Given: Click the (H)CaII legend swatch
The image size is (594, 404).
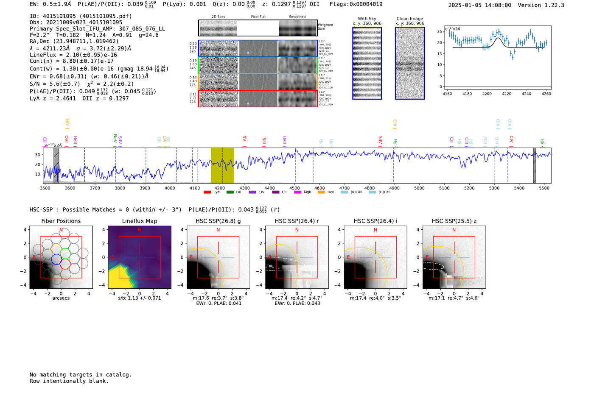Looking at the screenshot, I should tap(373, 192).
